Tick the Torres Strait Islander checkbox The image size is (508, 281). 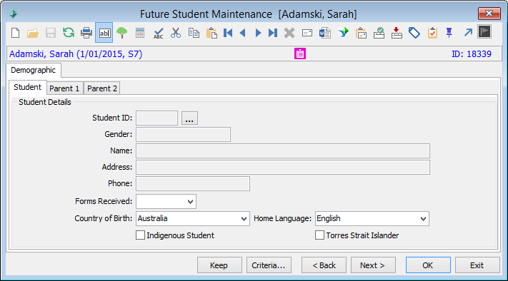click(320, 235)
